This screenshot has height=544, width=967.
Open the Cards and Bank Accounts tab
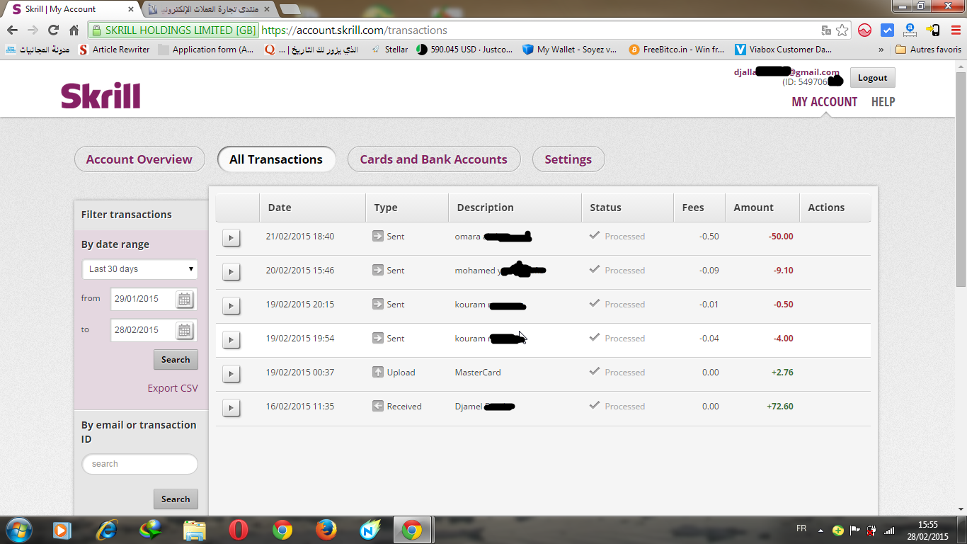point(433,159)
